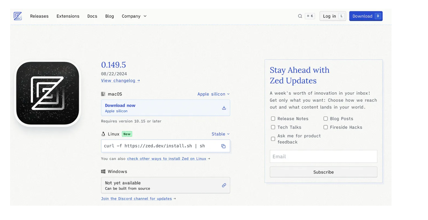
Task: Click the Stay Ahead with Zed Updates heading
Action: click(x=300, y=75)
